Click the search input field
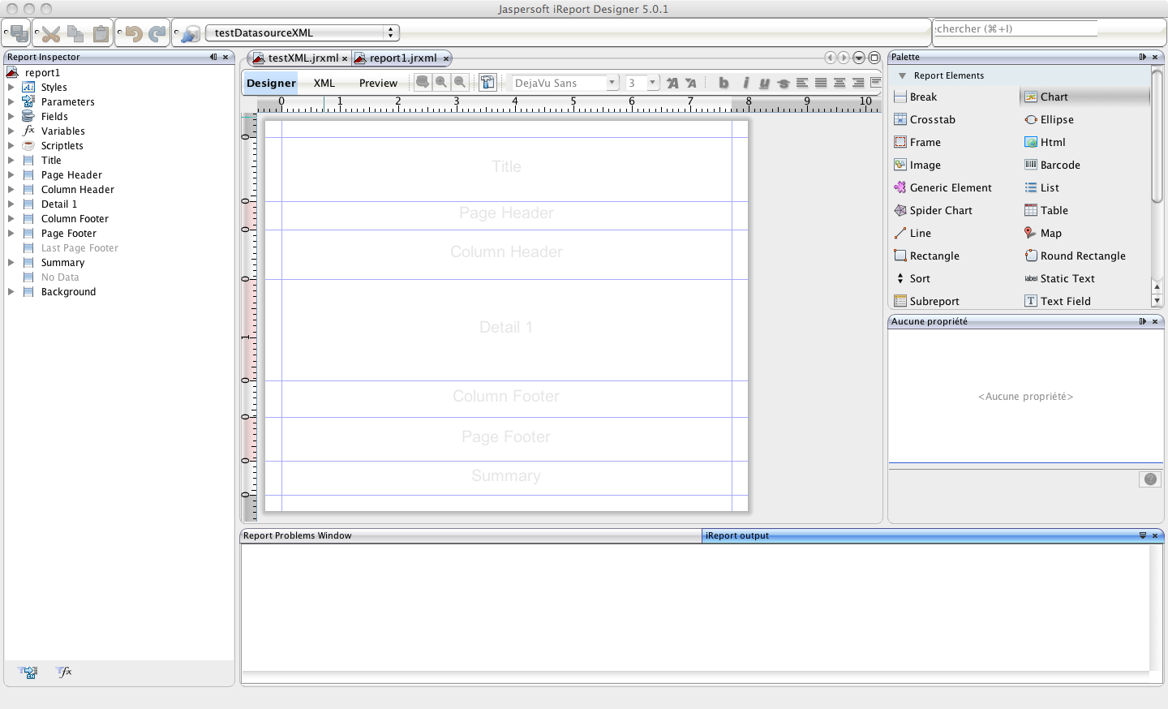The width and height of the screenshot is (1168, 709). 1016,29
